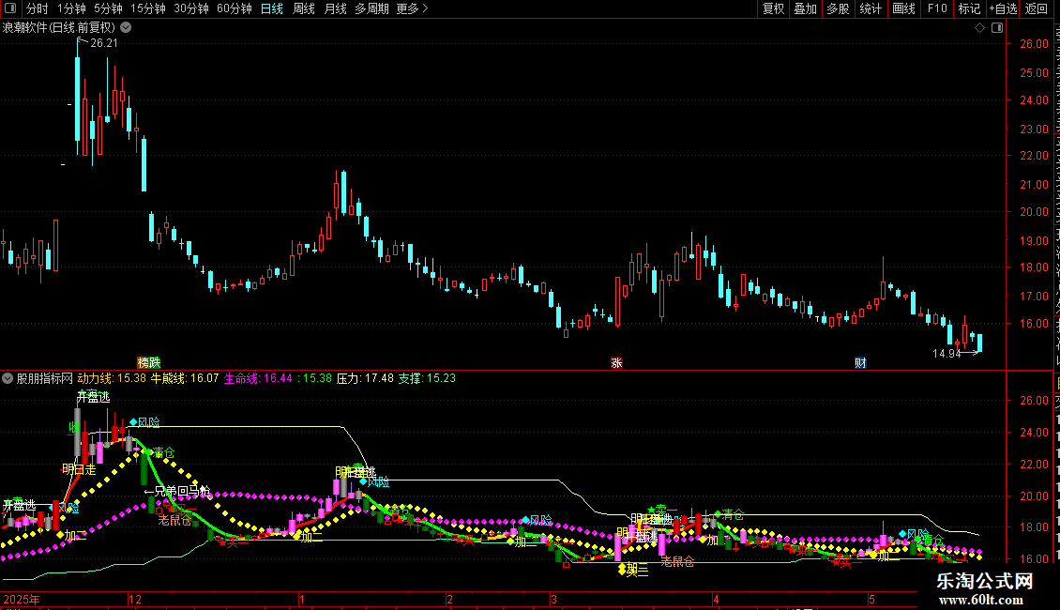Click 支撑: 15.23 indicator value

427,378
